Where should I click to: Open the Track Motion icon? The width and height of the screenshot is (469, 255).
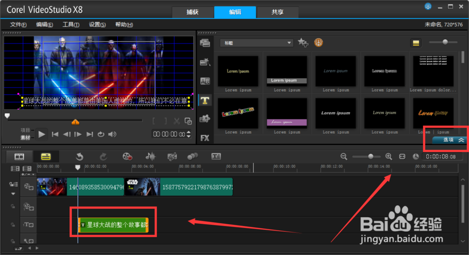pyautogui.click(x=192, y=157)
